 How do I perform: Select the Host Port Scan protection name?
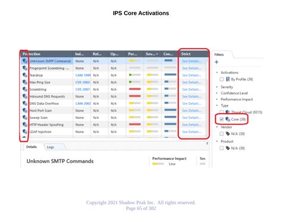tap(40, 111)
